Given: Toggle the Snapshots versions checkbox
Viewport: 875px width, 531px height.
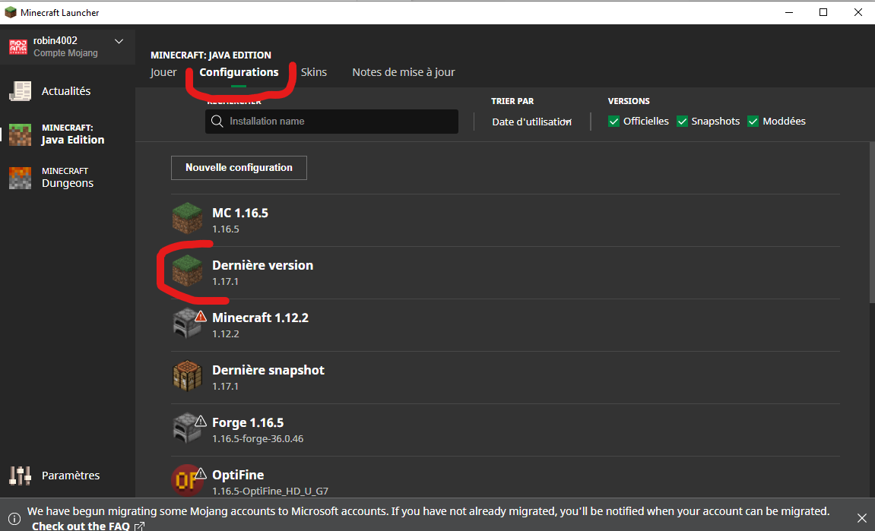Looking at the screenshot, I should pos(682,122).
